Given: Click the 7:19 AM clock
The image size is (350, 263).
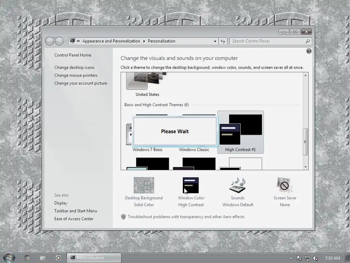Looking at the screenshot, I should [x=332, y=258].
